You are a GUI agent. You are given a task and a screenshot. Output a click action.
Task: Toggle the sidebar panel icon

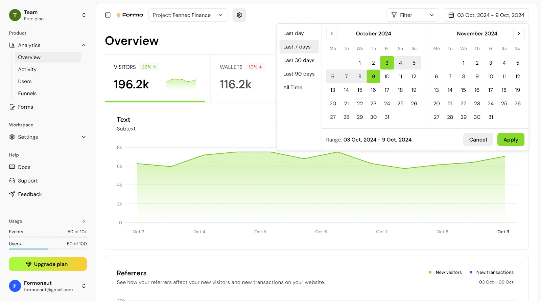(108, 15)
